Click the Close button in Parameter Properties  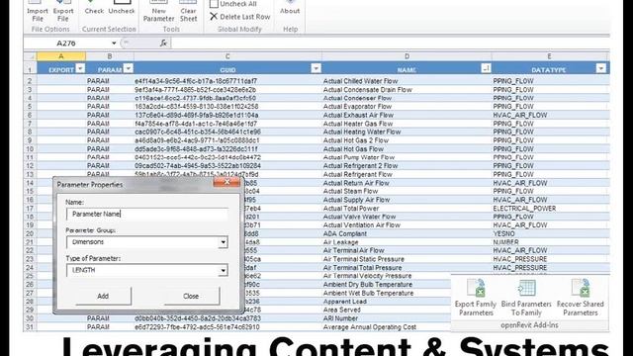click(x=191, y=297)
